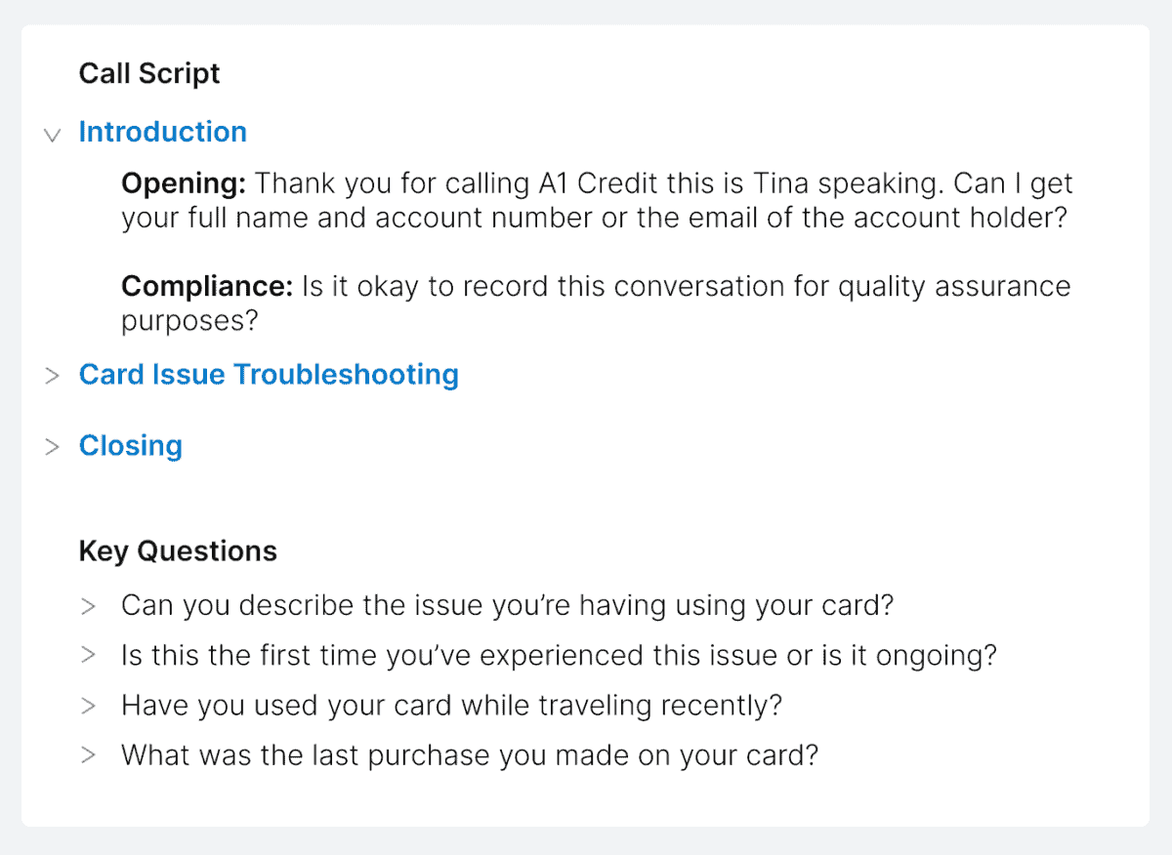Select the Call Script heading

149,73
